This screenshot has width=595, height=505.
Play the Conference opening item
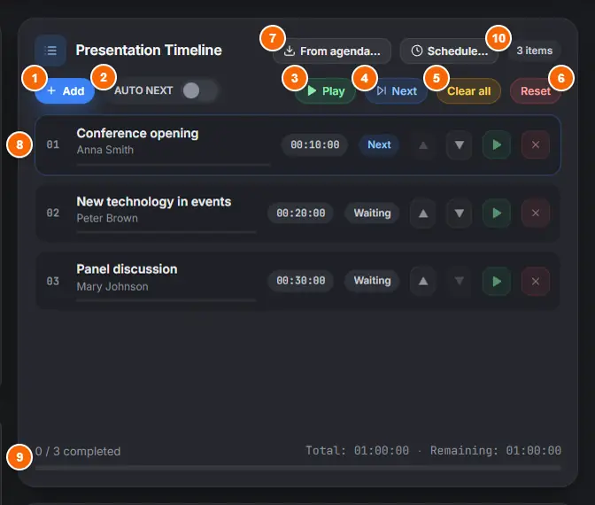[x=497, y=144]
